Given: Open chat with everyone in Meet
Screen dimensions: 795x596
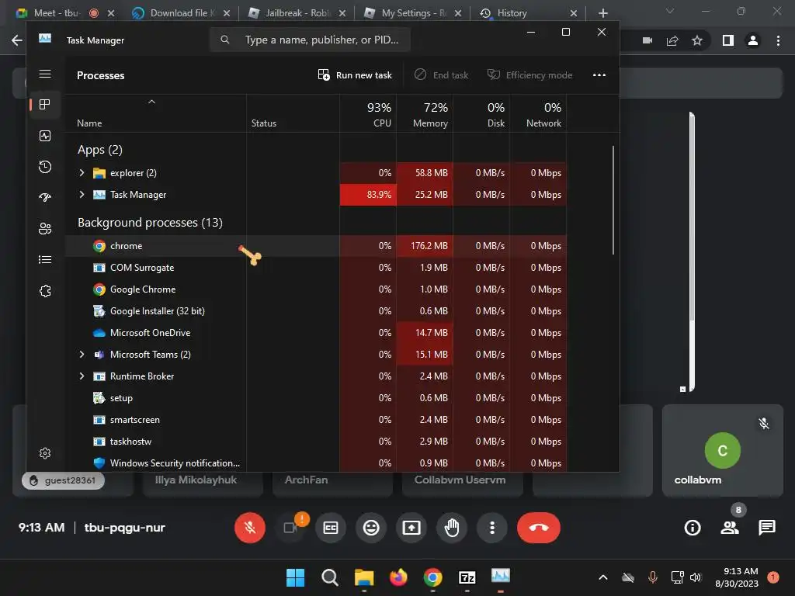Looking at the screenshot, I should click(x=766, y=528).
